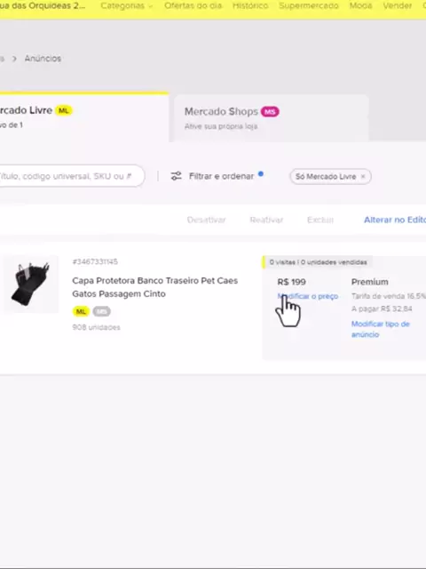Open the car seat cover product thumbnail
This screenshot has height=569, width=426.
(31, 284)
